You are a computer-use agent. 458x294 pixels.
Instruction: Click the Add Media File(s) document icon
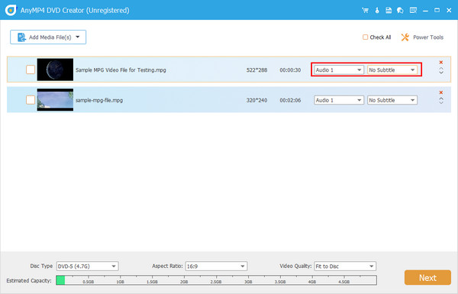click(x=21, y=37)
